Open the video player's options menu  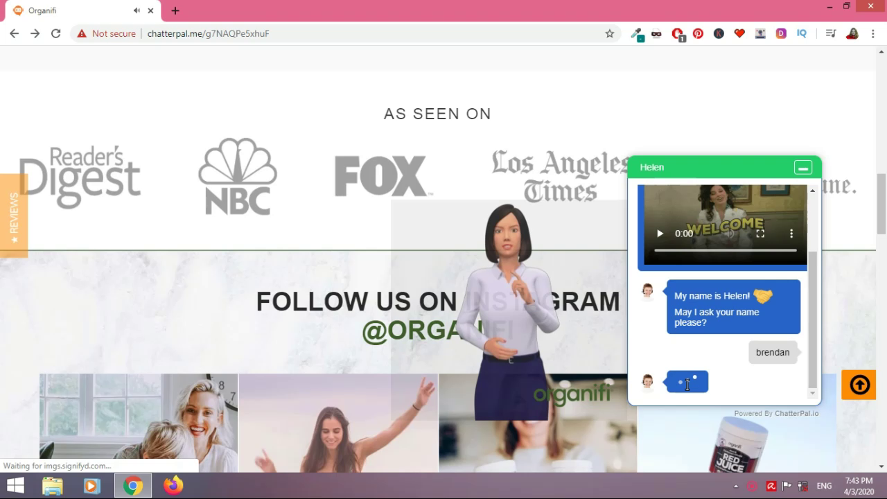pyautogui.click(x=791, y=234)
